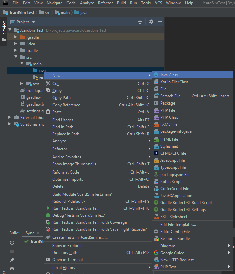This screenshot has width=235, height=274.
Task: Hide the Project panel with minimize icon
Action: [x=160, y=22]
